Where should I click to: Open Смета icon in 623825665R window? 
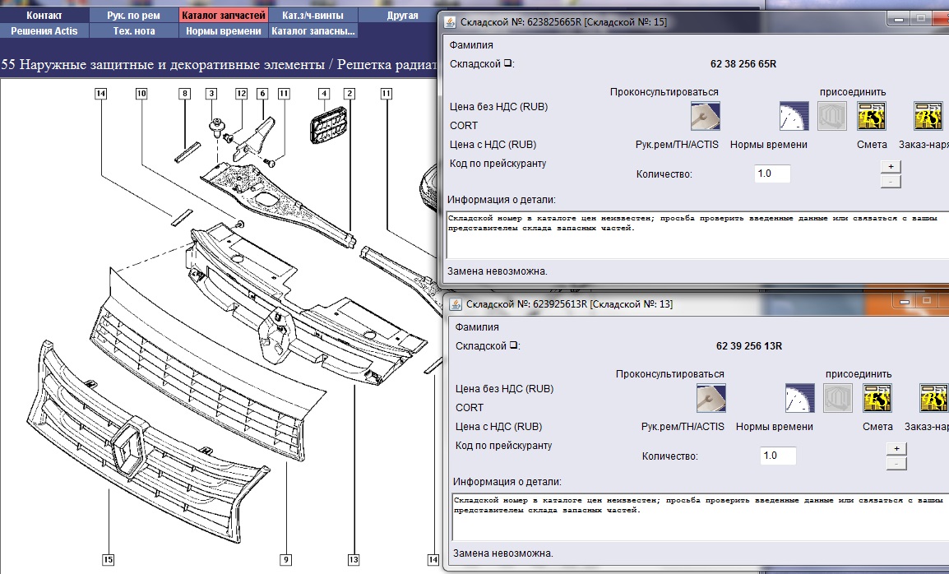(x=872, y=117)
